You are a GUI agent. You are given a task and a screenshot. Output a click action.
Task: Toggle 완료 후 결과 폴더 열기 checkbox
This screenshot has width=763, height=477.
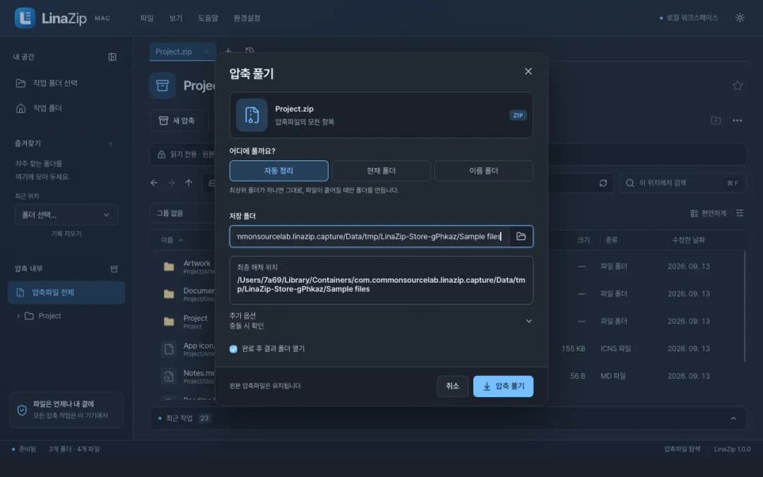233,349
